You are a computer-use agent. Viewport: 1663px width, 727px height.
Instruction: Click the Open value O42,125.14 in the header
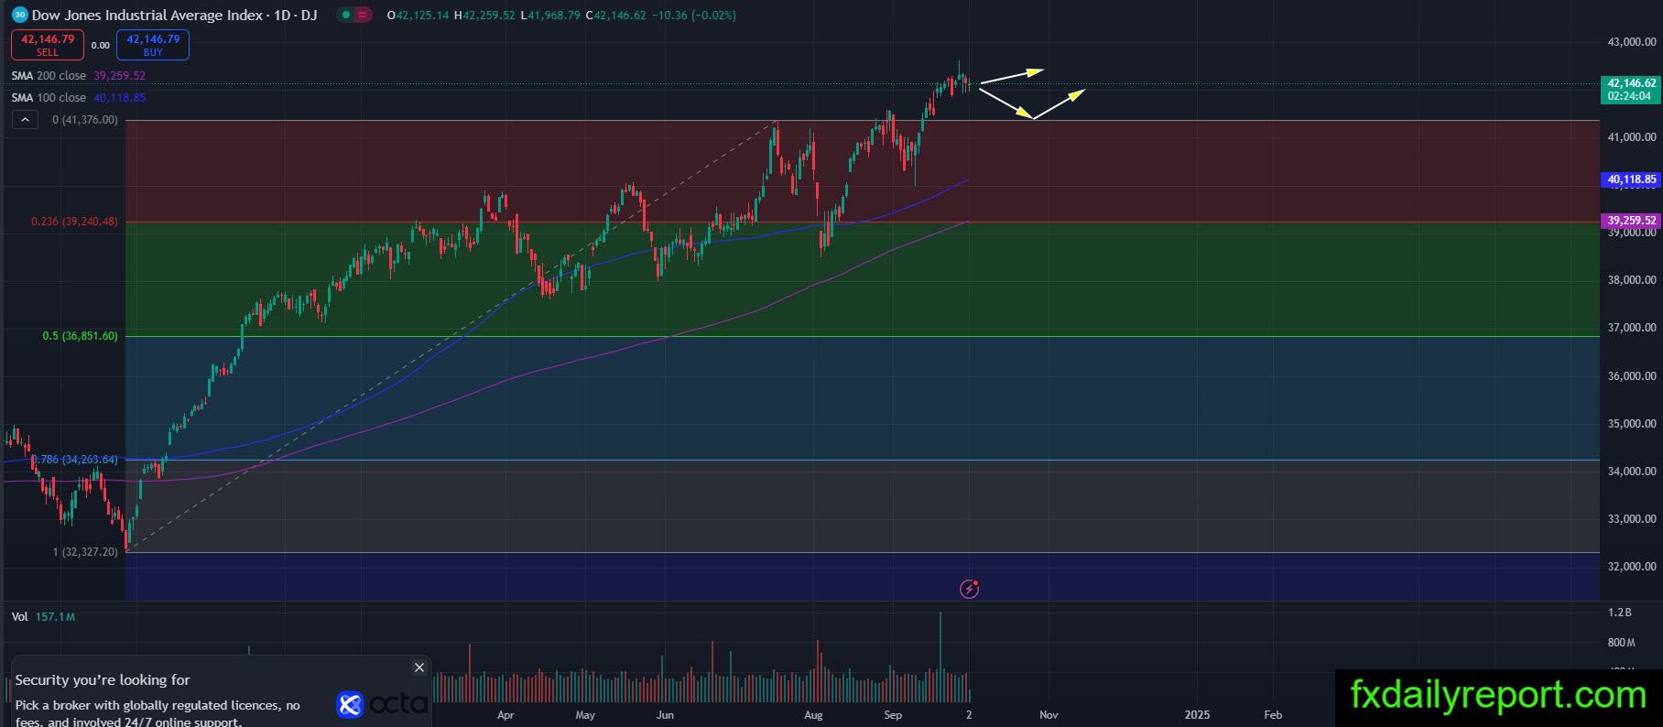tap(418, 16)
